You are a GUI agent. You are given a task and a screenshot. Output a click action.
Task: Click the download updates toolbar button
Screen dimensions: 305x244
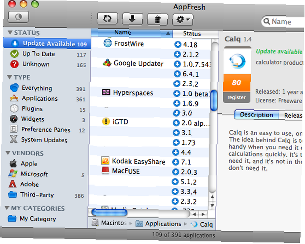coord(132,19)
